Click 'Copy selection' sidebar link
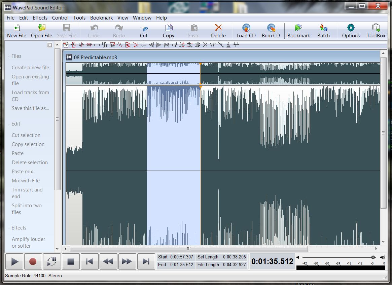 (x=28, y=144)
